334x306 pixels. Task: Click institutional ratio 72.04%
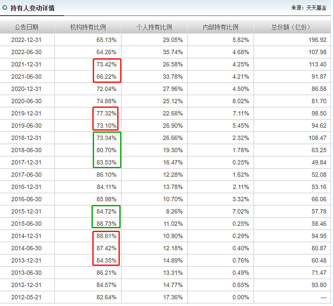pos(106,89)
